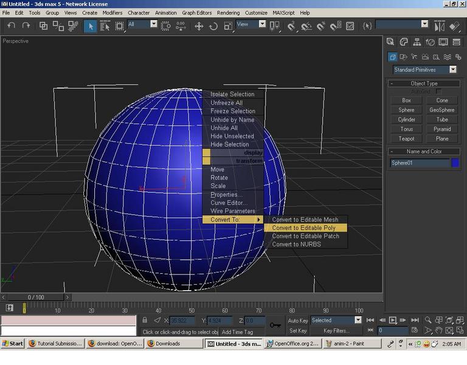The height and width of the screenshot is (365, 467).
Task: Click the Undo arrow icon
Action: click(x=12, y=26)
